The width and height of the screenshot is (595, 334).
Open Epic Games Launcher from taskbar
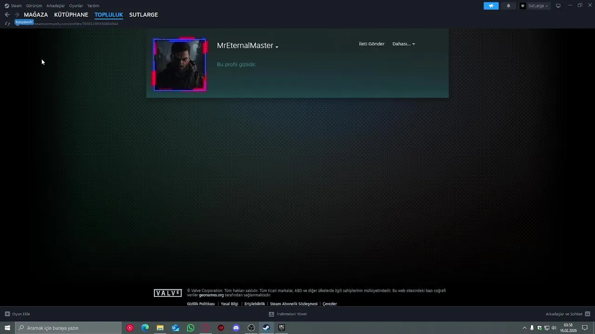282,328
